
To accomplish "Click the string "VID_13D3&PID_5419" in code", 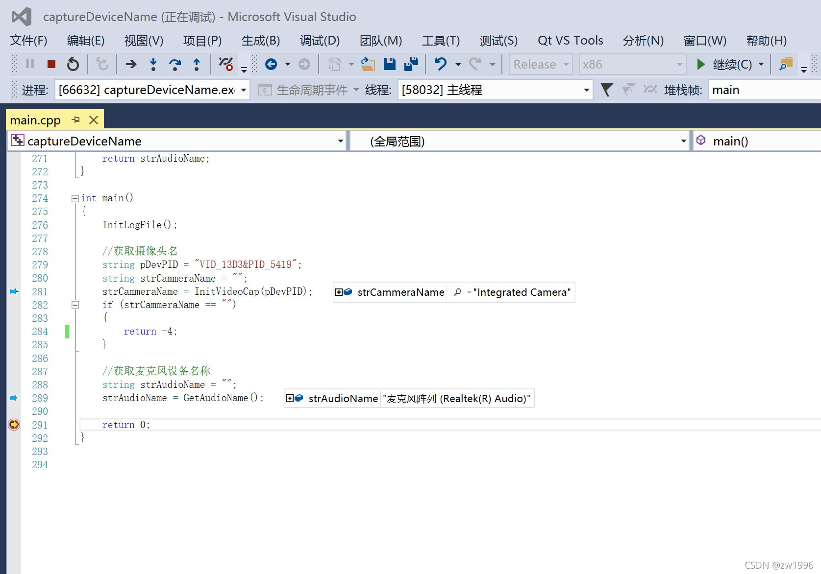I will pyautogui.click(x=246, y=264).
